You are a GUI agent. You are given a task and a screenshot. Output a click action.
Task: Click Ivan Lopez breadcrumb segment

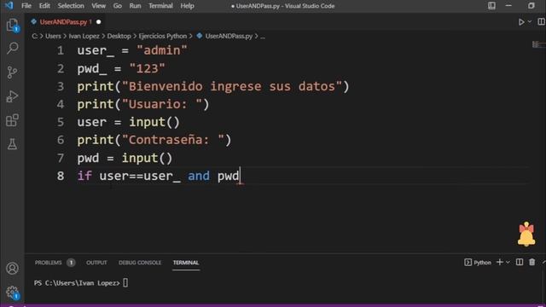click(x=84, y=36)
